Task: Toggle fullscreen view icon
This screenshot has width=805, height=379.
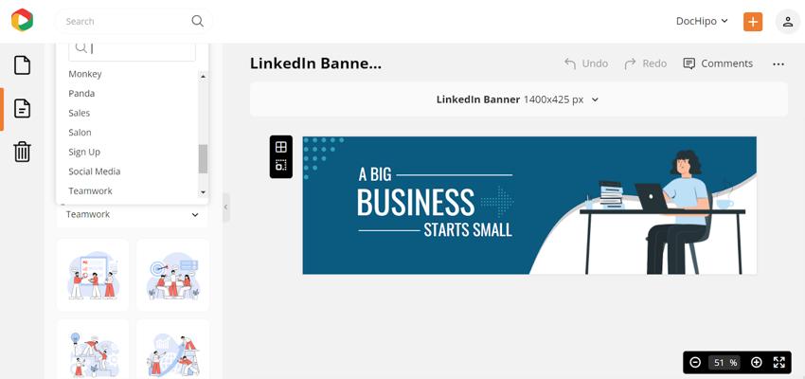Action: [x=778, y=363]
